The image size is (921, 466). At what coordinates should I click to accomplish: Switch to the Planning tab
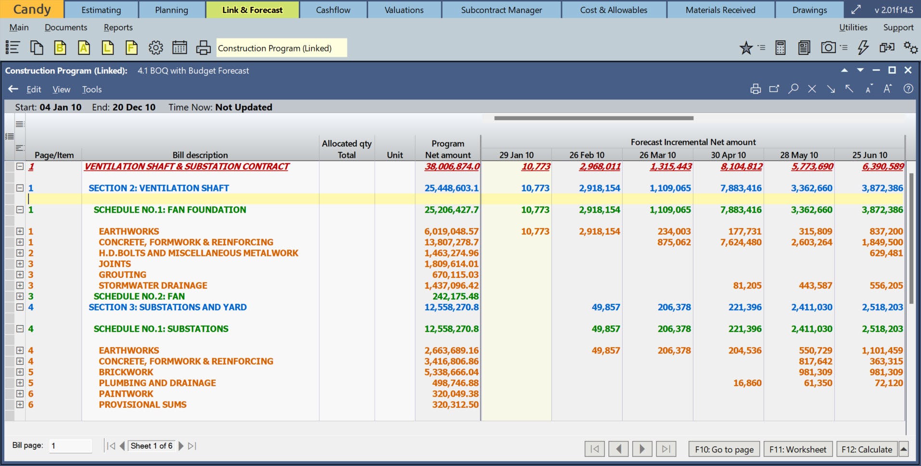[x=172, y=10]
